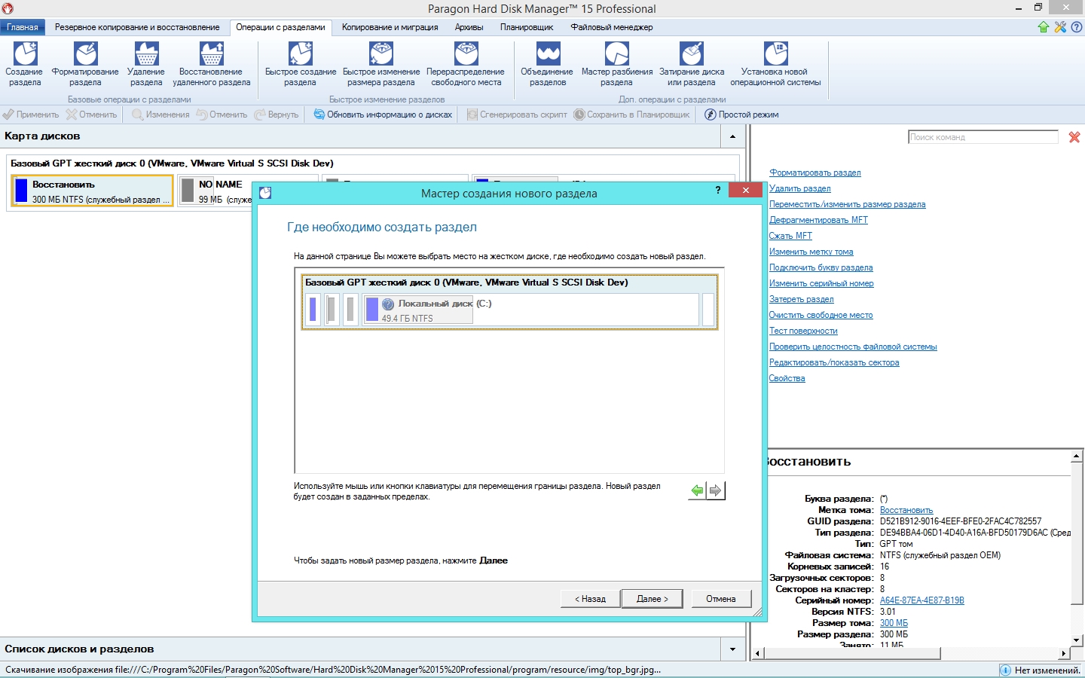Start the Быстрое создание раздела tool

coord(301,65)
